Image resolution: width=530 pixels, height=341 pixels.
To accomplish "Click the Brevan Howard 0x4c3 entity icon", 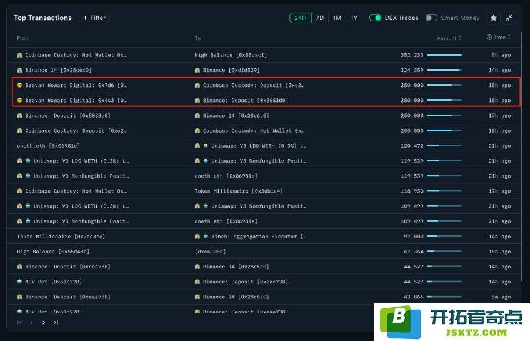I will [x=19, y=100].
